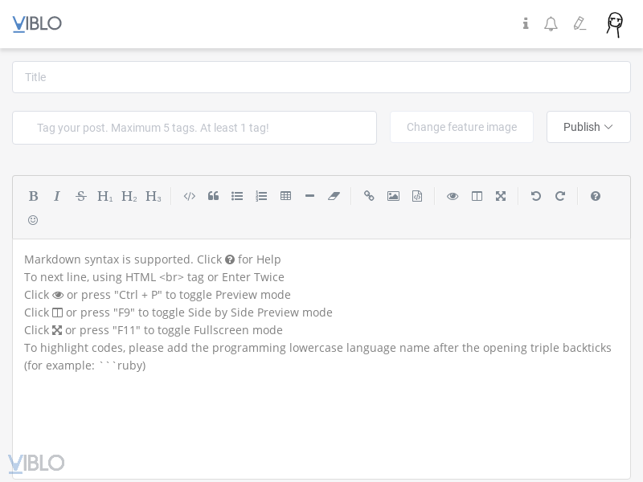This screenshot has width=643, height=482.
Task: Apply italic formatting in editor toolbar
Action: 57,196
